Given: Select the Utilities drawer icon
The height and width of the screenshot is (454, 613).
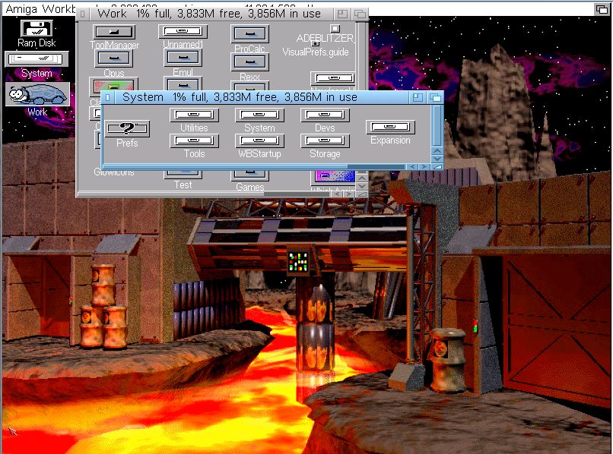Looking at the screenshot, I should click(194, 115).
